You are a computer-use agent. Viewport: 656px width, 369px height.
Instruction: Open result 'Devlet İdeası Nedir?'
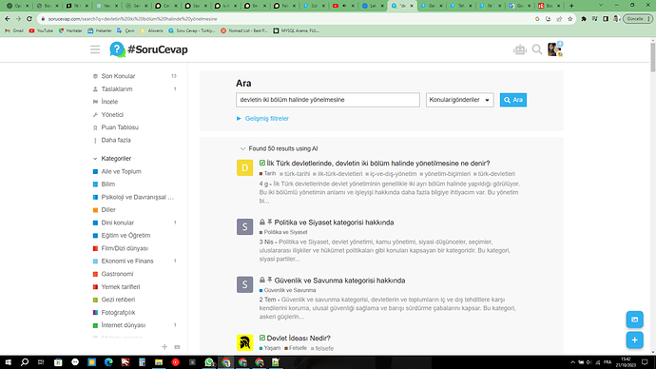(299, 338)
